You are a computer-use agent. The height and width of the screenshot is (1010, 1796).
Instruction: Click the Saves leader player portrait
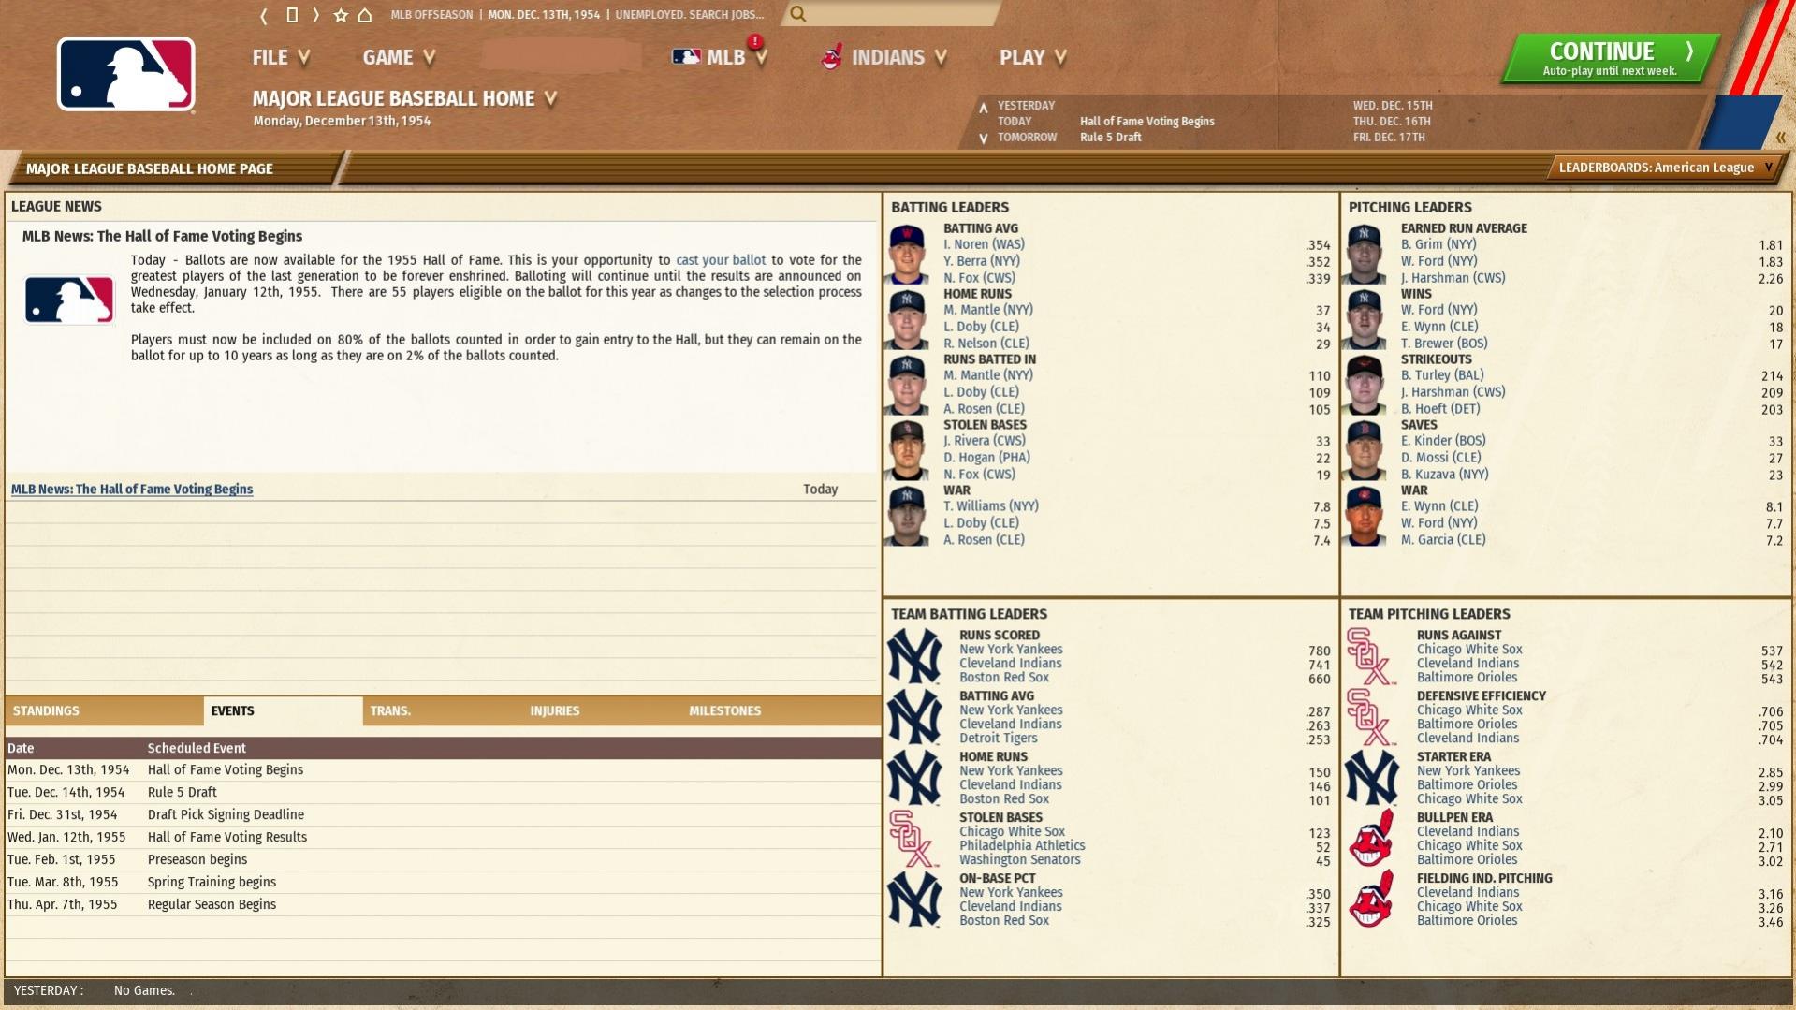1365,450
